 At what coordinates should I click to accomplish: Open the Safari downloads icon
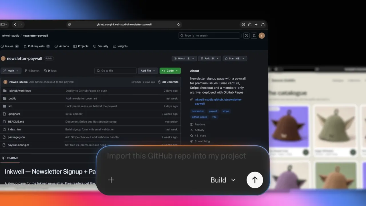[243, 25]
